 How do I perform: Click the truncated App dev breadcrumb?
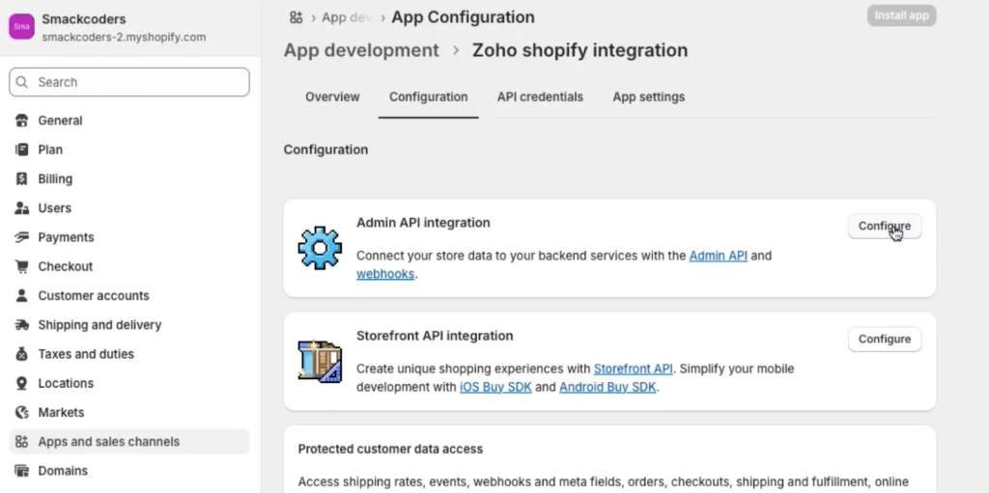(x=347, y=17)
